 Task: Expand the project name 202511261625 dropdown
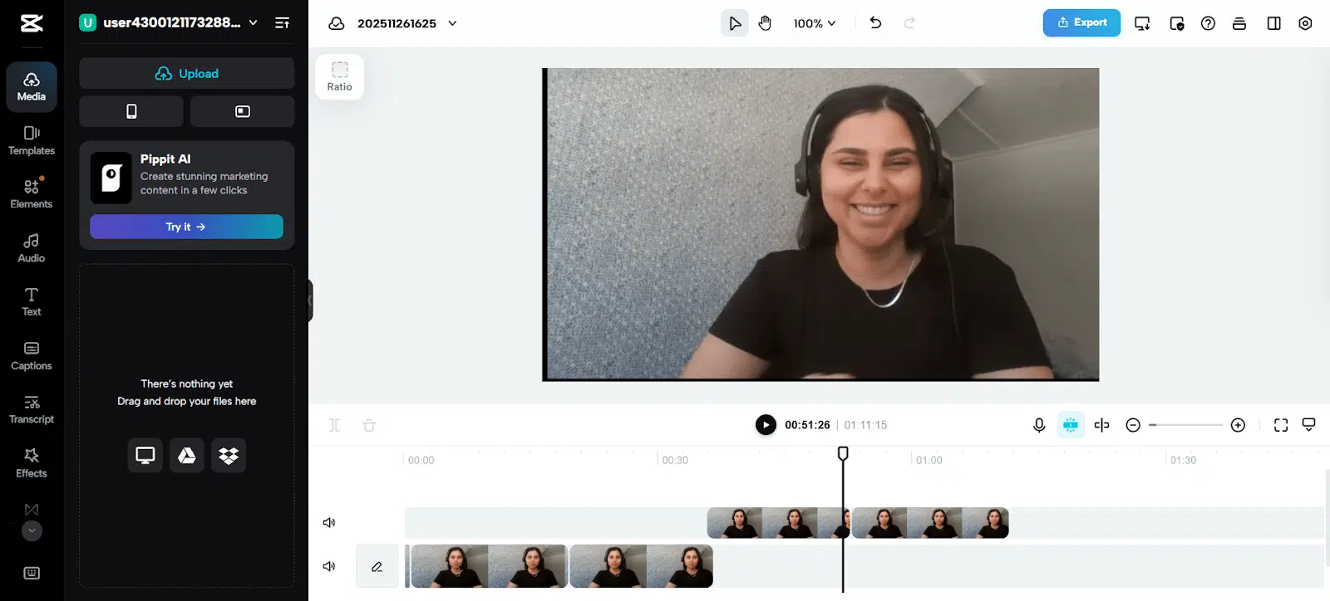coord(452,23)
